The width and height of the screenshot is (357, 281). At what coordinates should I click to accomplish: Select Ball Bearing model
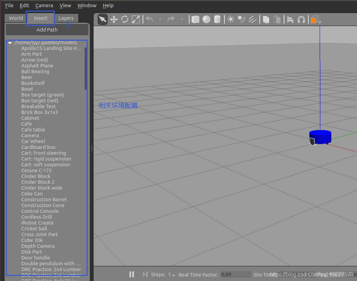(35, 72)
